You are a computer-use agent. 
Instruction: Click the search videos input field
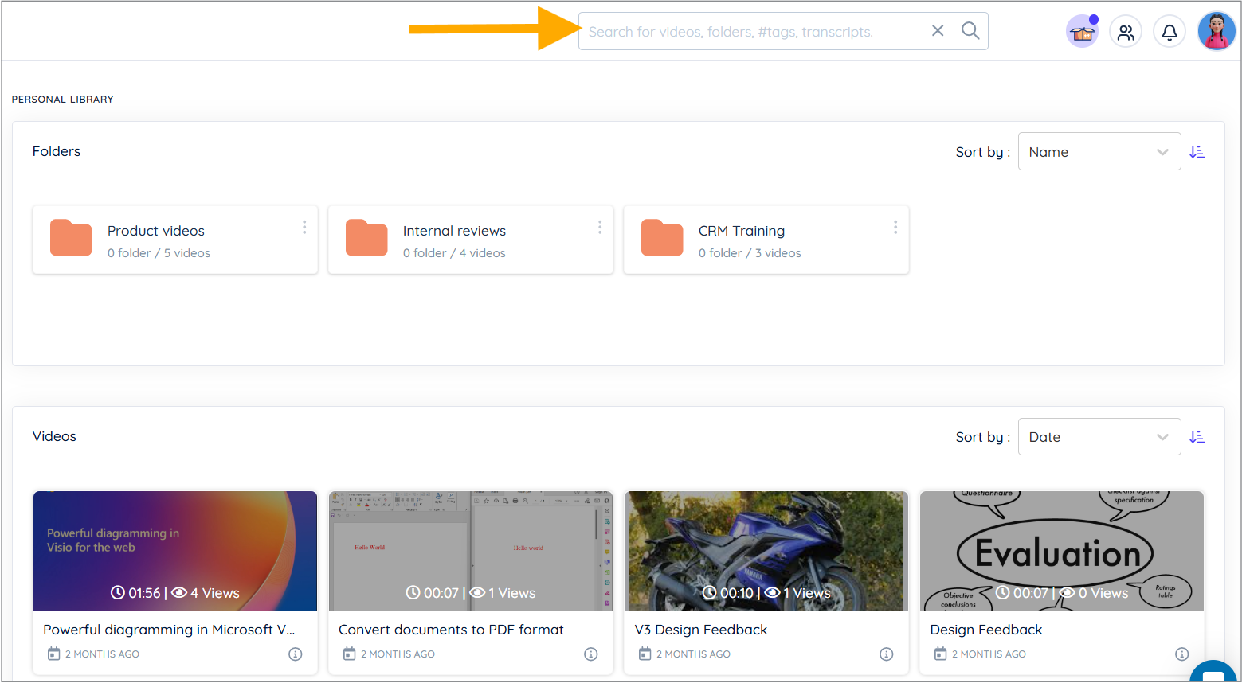(x=753, y=32)
